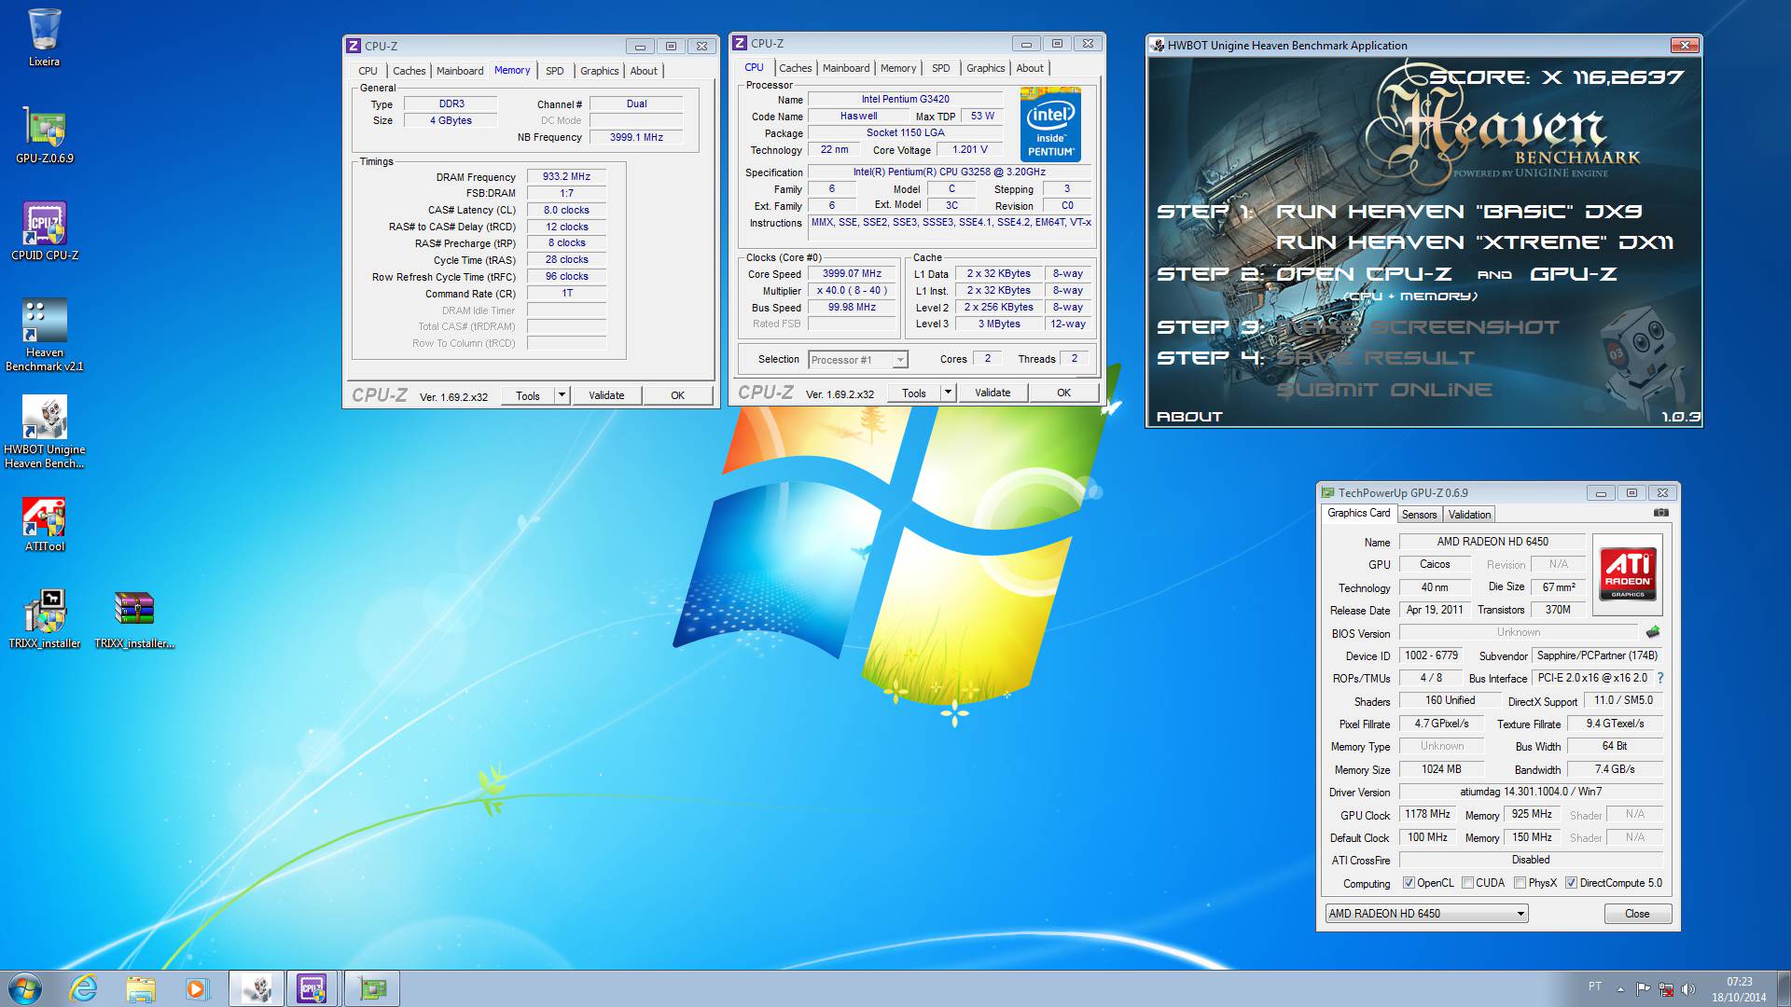This screenshot has height=1007, width=1791.
Task: Switch to SPD tab in Memory CPU-Z window
Action: coord(554,71)
